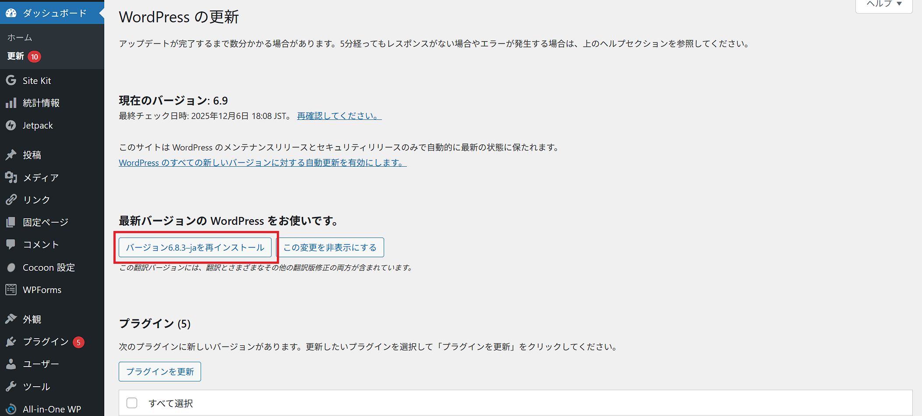Image resolution: width=922 pixels, height=416 pixels.
Task: Click the statistics bar chart icon
Action: tap(11, 103)
